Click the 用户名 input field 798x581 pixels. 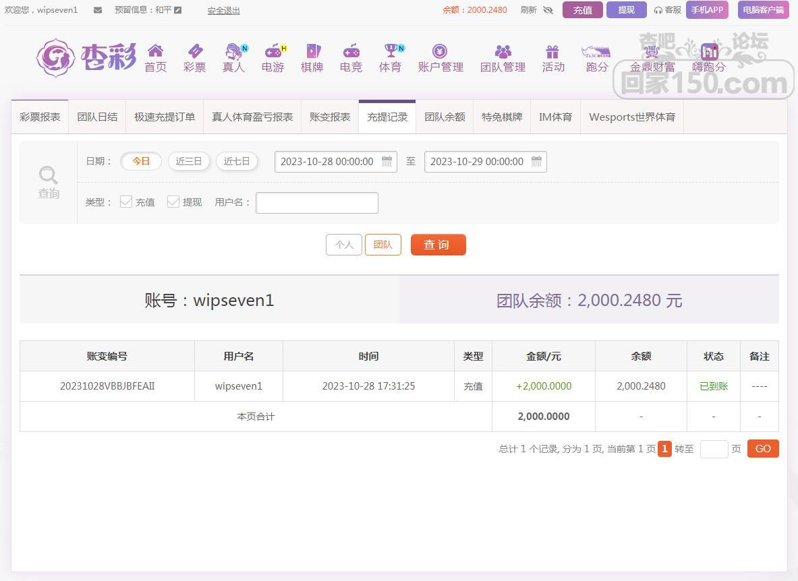pyautogui.click(x=317, y=203)
